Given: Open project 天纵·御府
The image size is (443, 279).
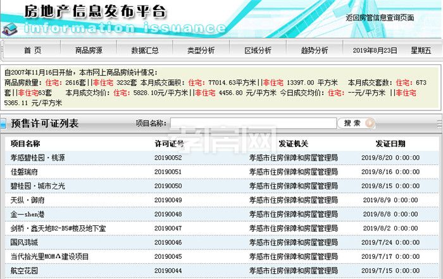Looking at the screenshot, I should [x=28, y=200].
